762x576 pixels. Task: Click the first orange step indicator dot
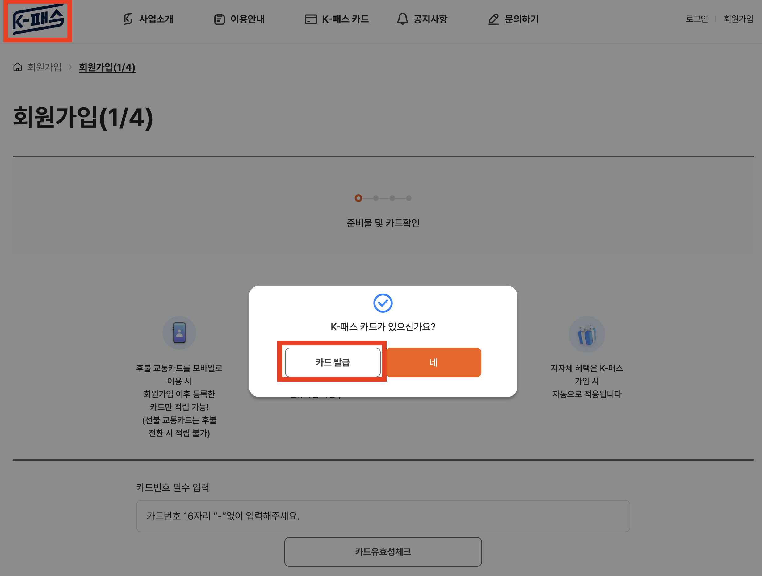pos(358,198)
